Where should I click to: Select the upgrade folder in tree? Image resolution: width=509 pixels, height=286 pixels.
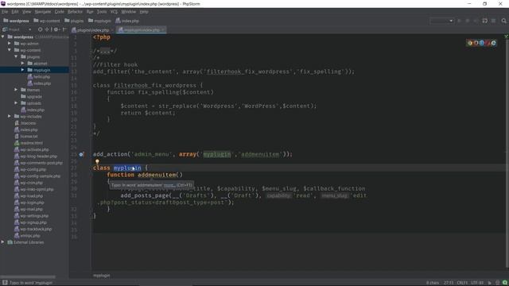34,96
